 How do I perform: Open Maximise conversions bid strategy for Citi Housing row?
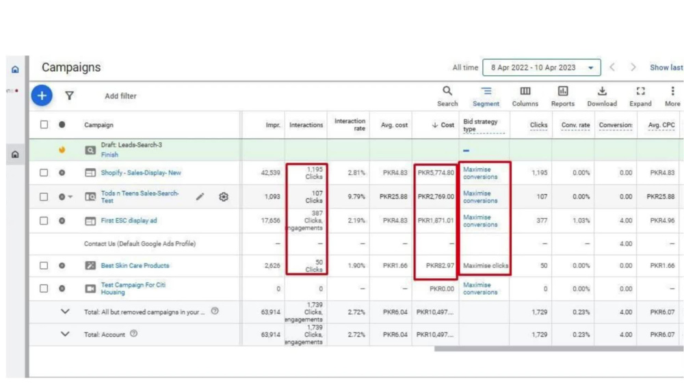point(480,289)
